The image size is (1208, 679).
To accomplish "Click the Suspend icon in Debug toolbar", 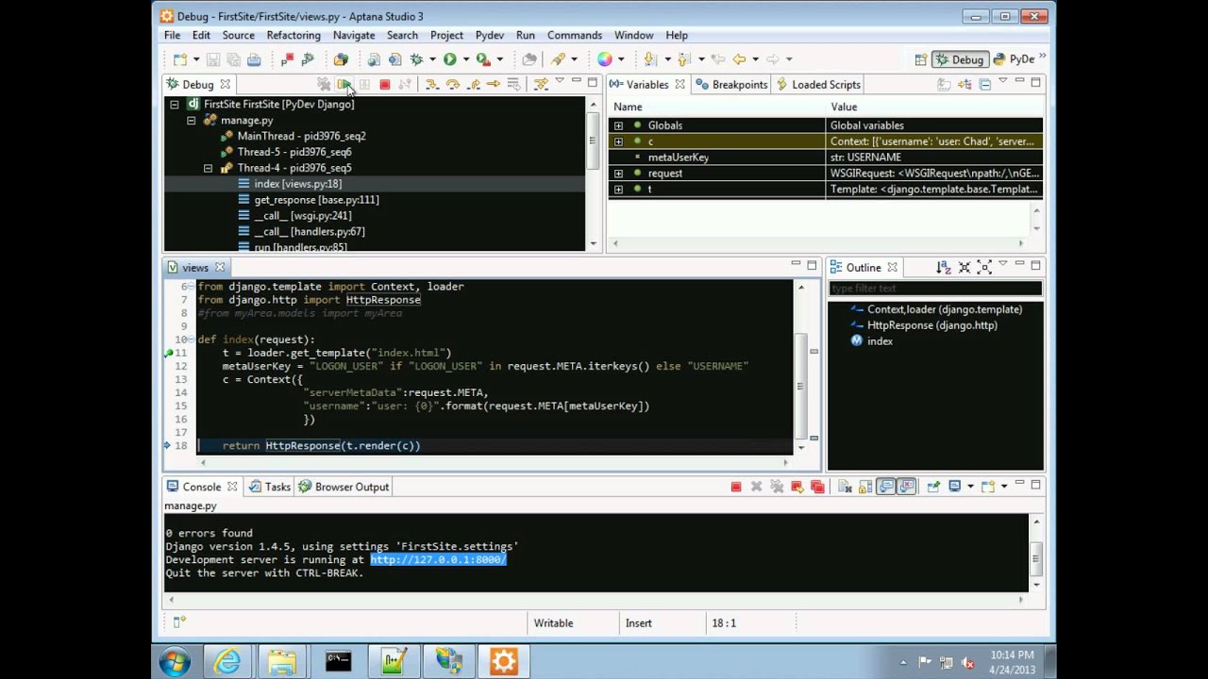I will click(364, 84).
